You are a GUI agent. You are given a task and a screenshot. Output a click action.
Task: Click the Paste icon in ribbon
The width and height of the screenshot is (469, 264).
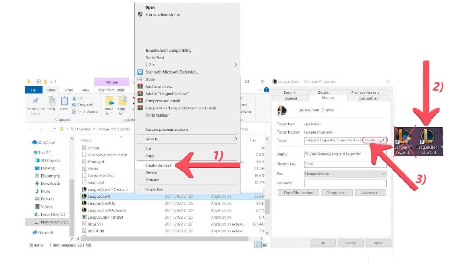pyautogui.click(x=64, y=101)
